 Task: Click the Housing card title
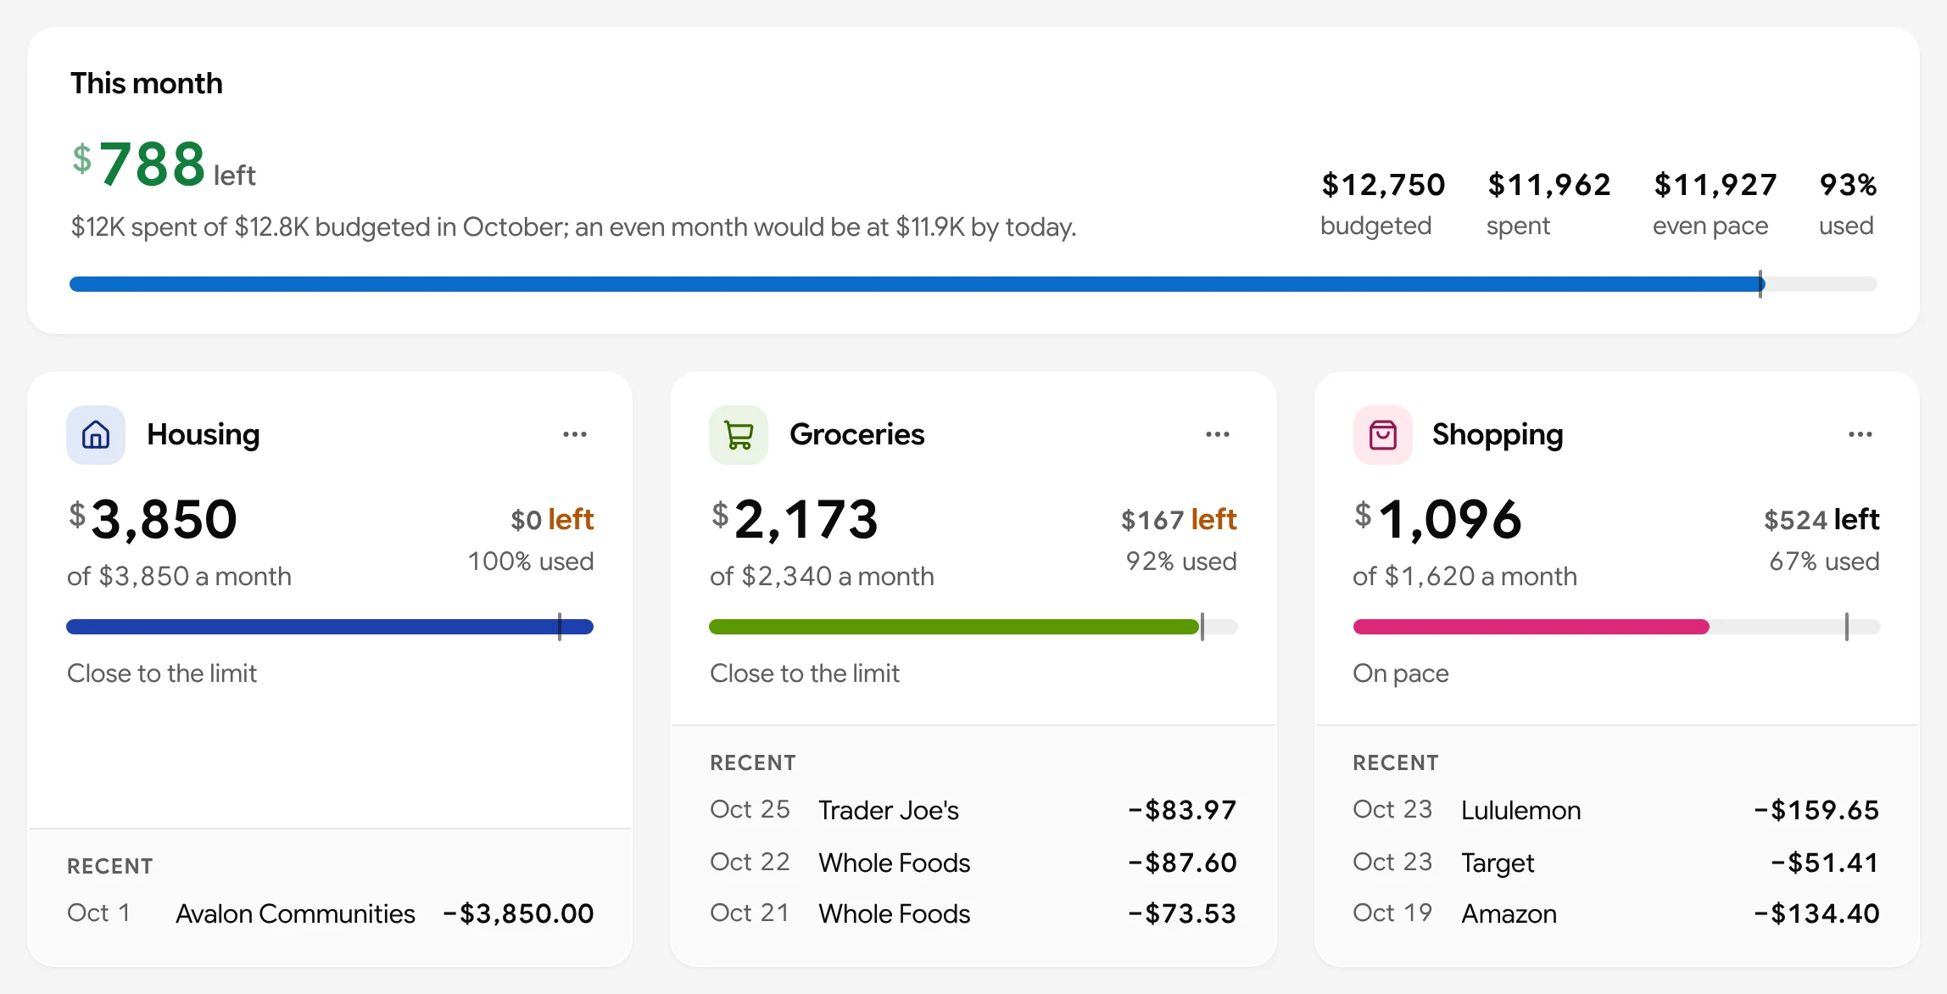click(204, 434)
